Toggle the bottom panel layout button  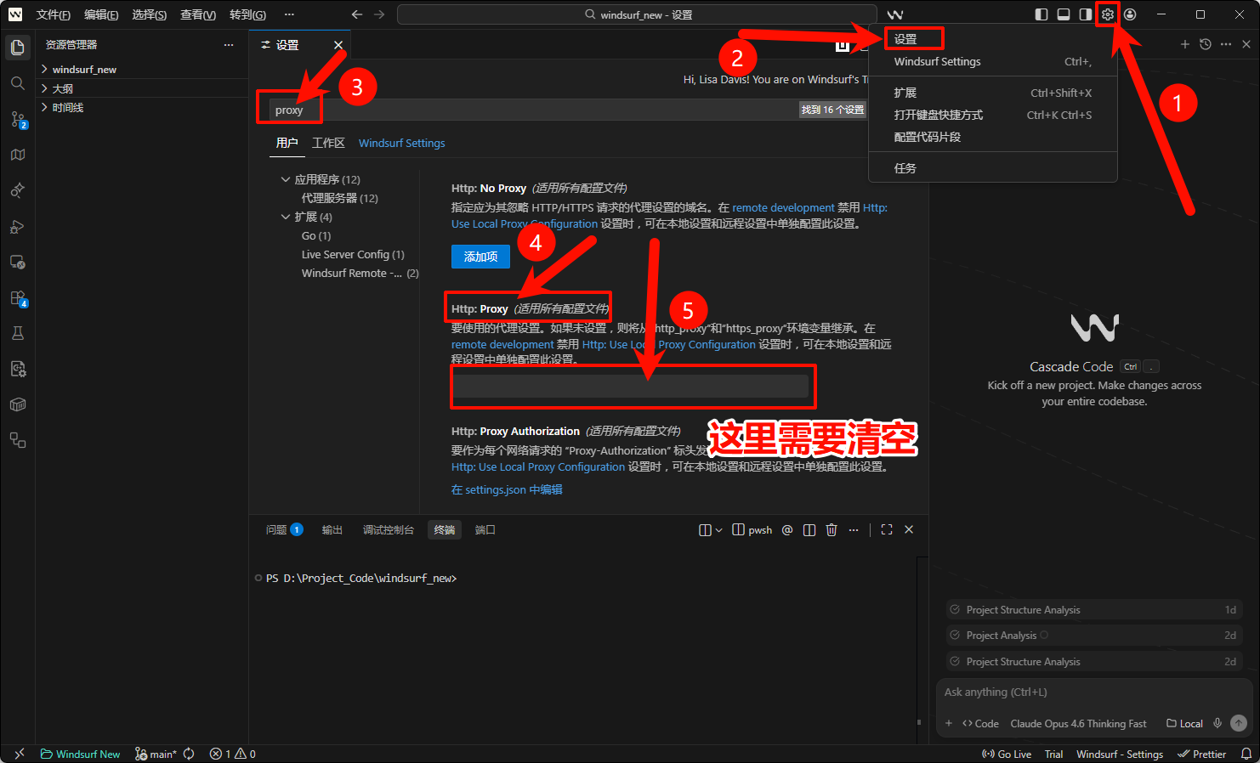(x=1063, y=14)
